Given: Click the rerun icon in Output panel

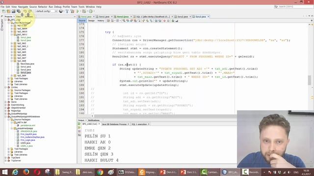Looking at the screenshot, I should 79,124.
